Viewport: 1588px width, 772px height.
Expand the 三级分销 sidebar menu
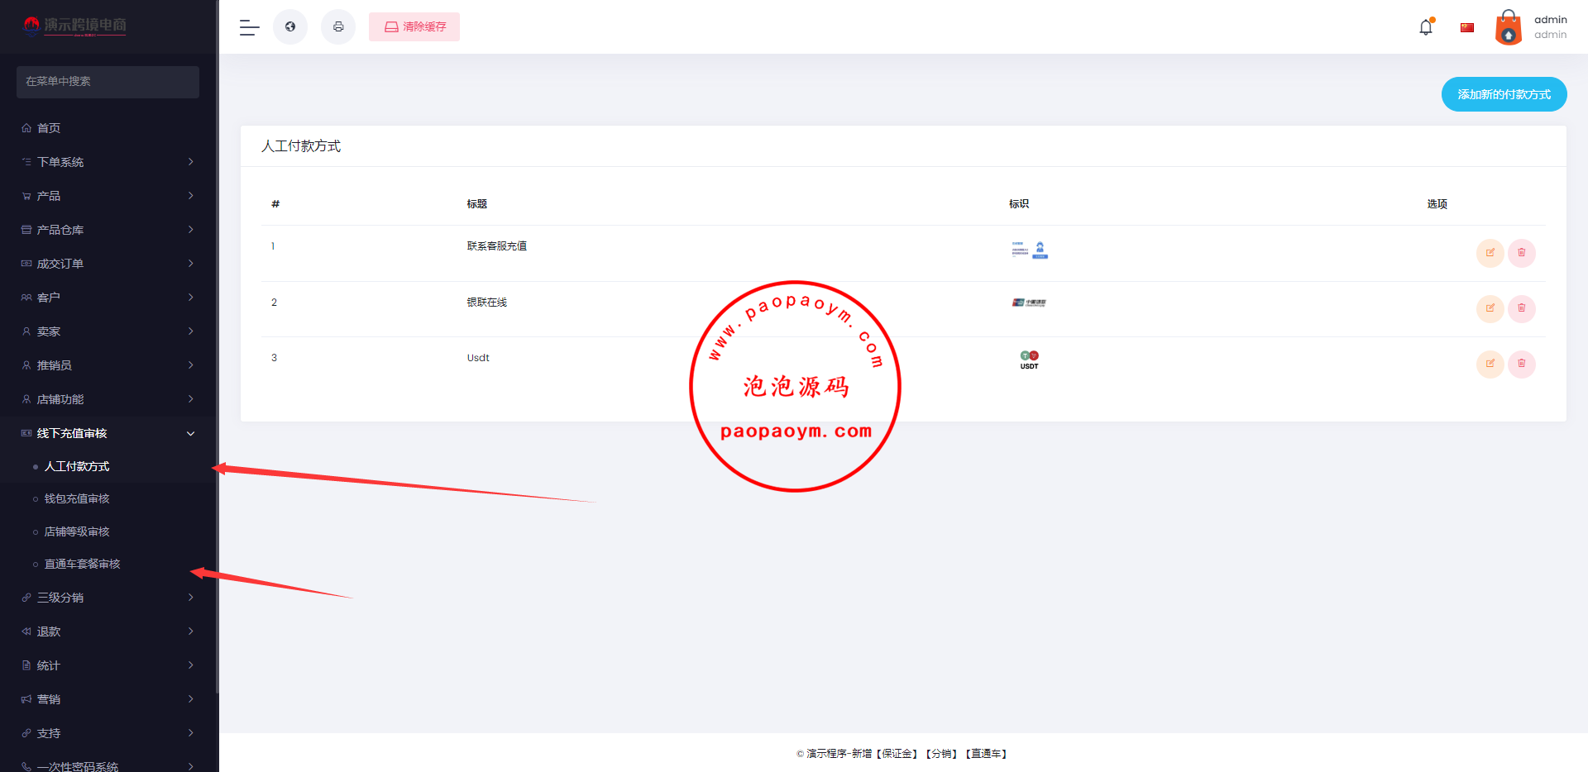point(108,598)
